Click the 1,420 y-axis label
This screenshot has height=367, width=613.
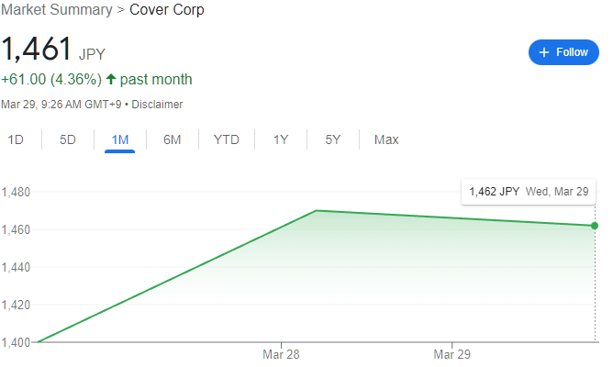(16, 305)
